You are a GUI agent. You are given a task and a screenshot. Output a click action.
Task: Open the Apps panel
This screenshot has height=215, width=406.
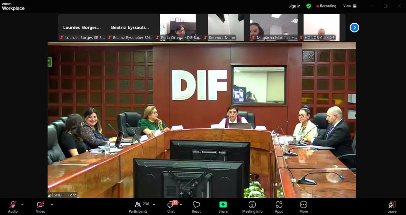point(279,207)
